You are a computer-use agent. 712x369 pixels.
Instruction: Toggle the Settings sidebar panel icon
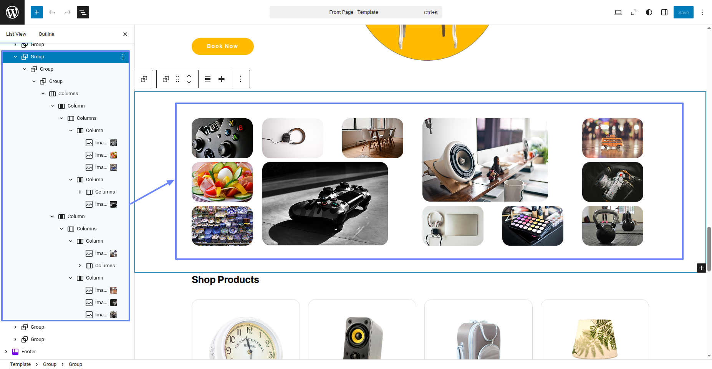(664, 12)
